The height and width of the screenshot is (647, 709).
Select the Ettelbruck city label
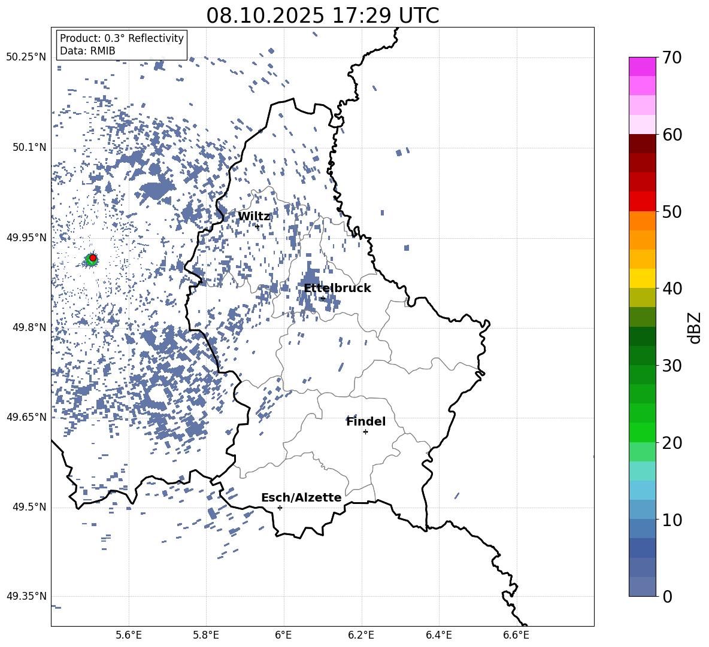click(337, 288)
